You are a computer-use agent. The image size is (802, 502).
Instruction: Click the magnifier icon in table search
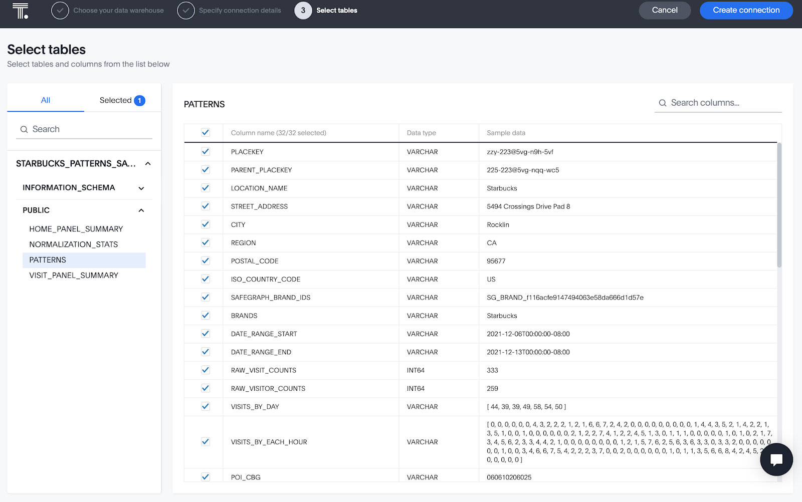[x=24, y=129]
